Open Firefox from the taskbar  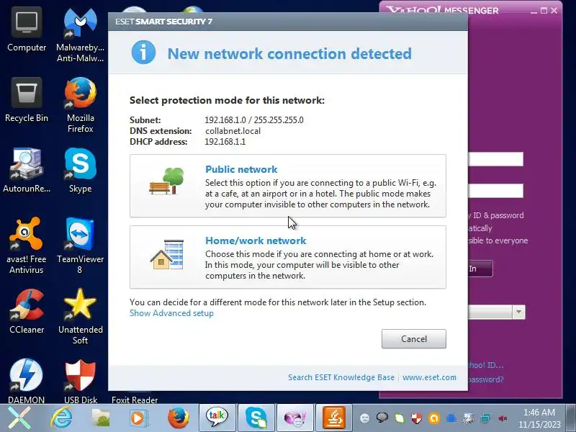point(179,418)
